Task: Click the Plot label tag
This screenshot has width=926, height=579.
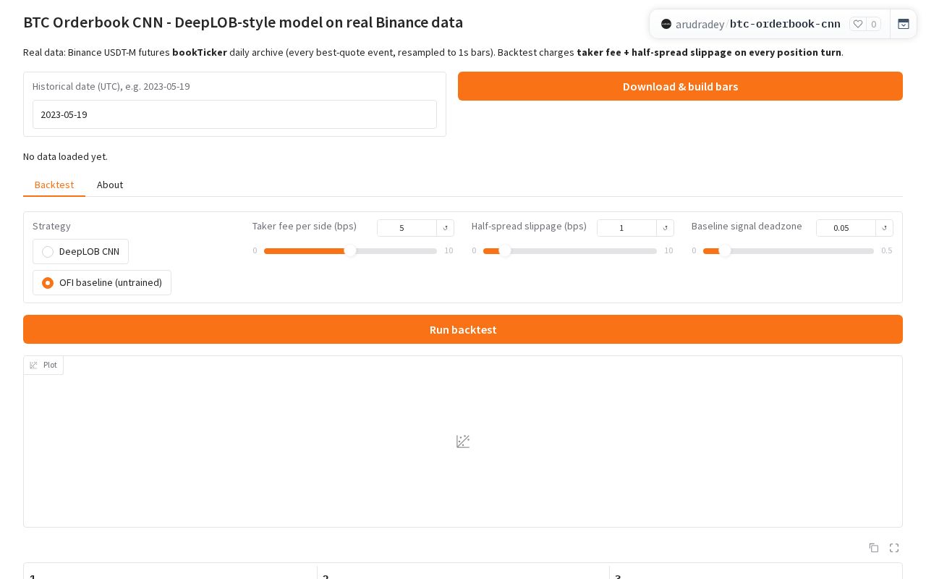Action: coord(43,365)
